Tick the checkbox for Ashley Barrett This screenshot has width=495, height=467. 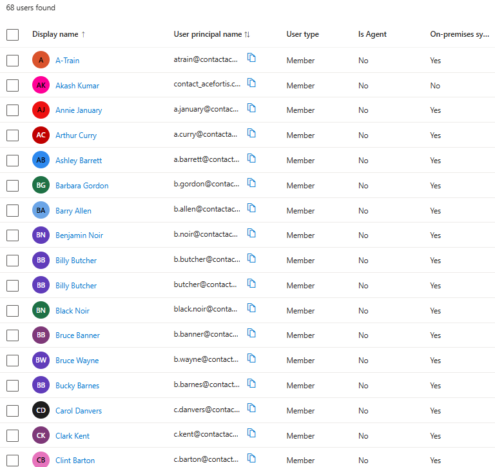(13, 161)
